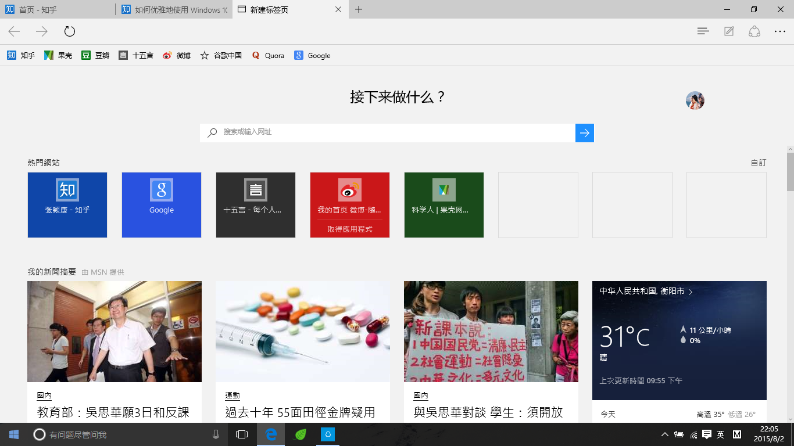Open the 知乎 favorites bar bookmark

(21, 56)
